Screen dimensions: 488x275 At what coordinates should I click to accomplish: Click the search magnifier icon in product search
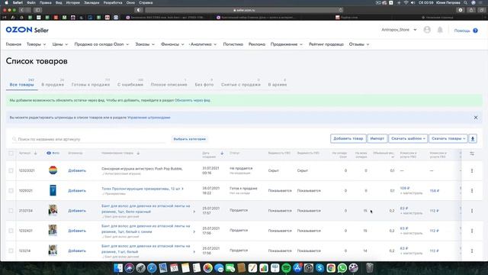click(x=14, y=139)
